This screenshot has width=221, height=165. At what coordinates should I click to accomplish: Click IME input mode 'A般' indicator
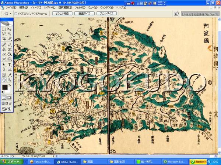140,3
